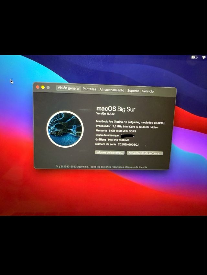Switch to the Visión general tab

click(69, 88)
